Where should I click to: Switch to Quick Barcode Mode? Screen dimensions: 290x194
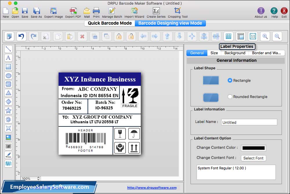(x=110, y=23)
